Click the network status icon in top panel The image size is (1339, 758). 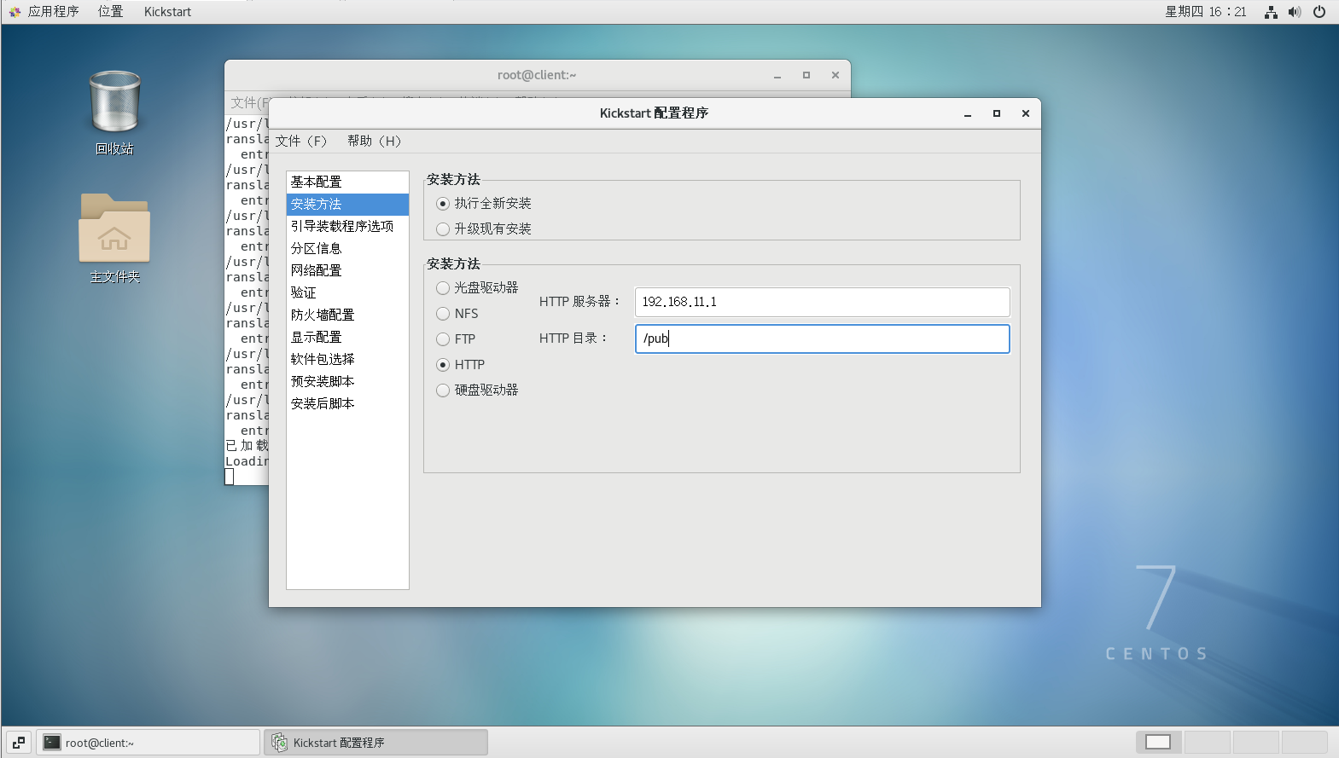pos(1271,12)
